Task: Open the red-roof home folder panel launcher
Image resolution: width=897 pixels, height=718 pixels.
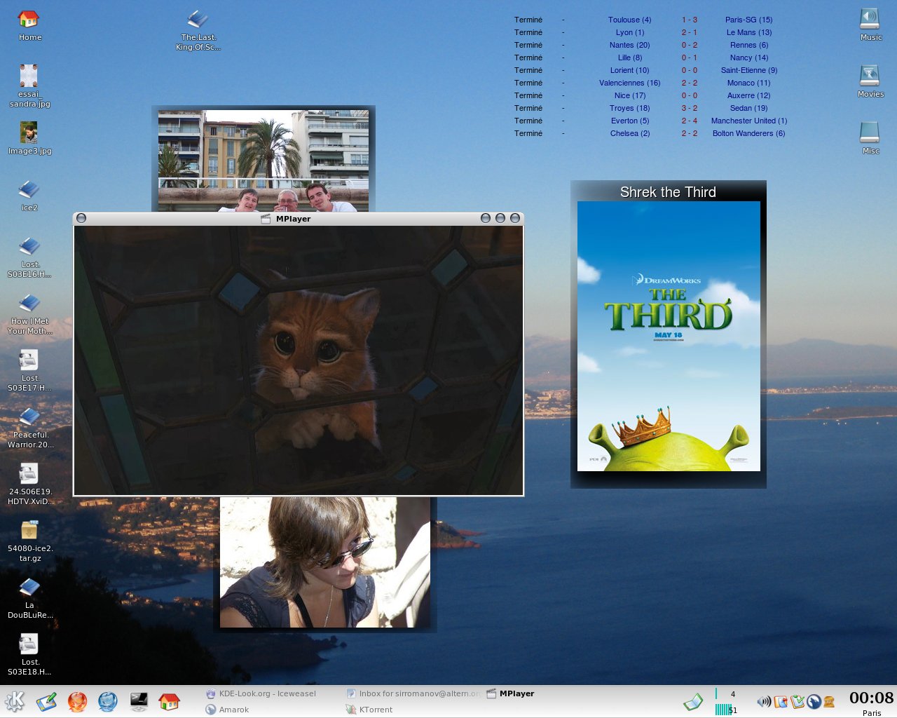Action: pyautogui.click(x=169, y=701)
